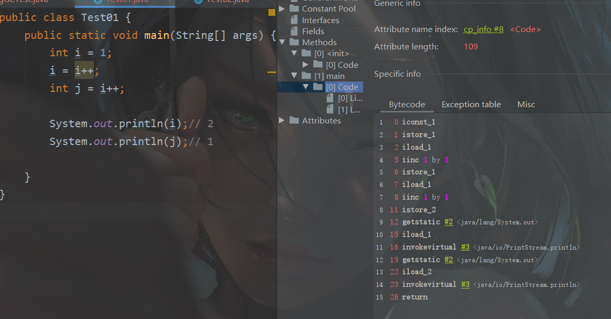Click the iload_2 instruction
Screen dimensions: 611x319
417,272
